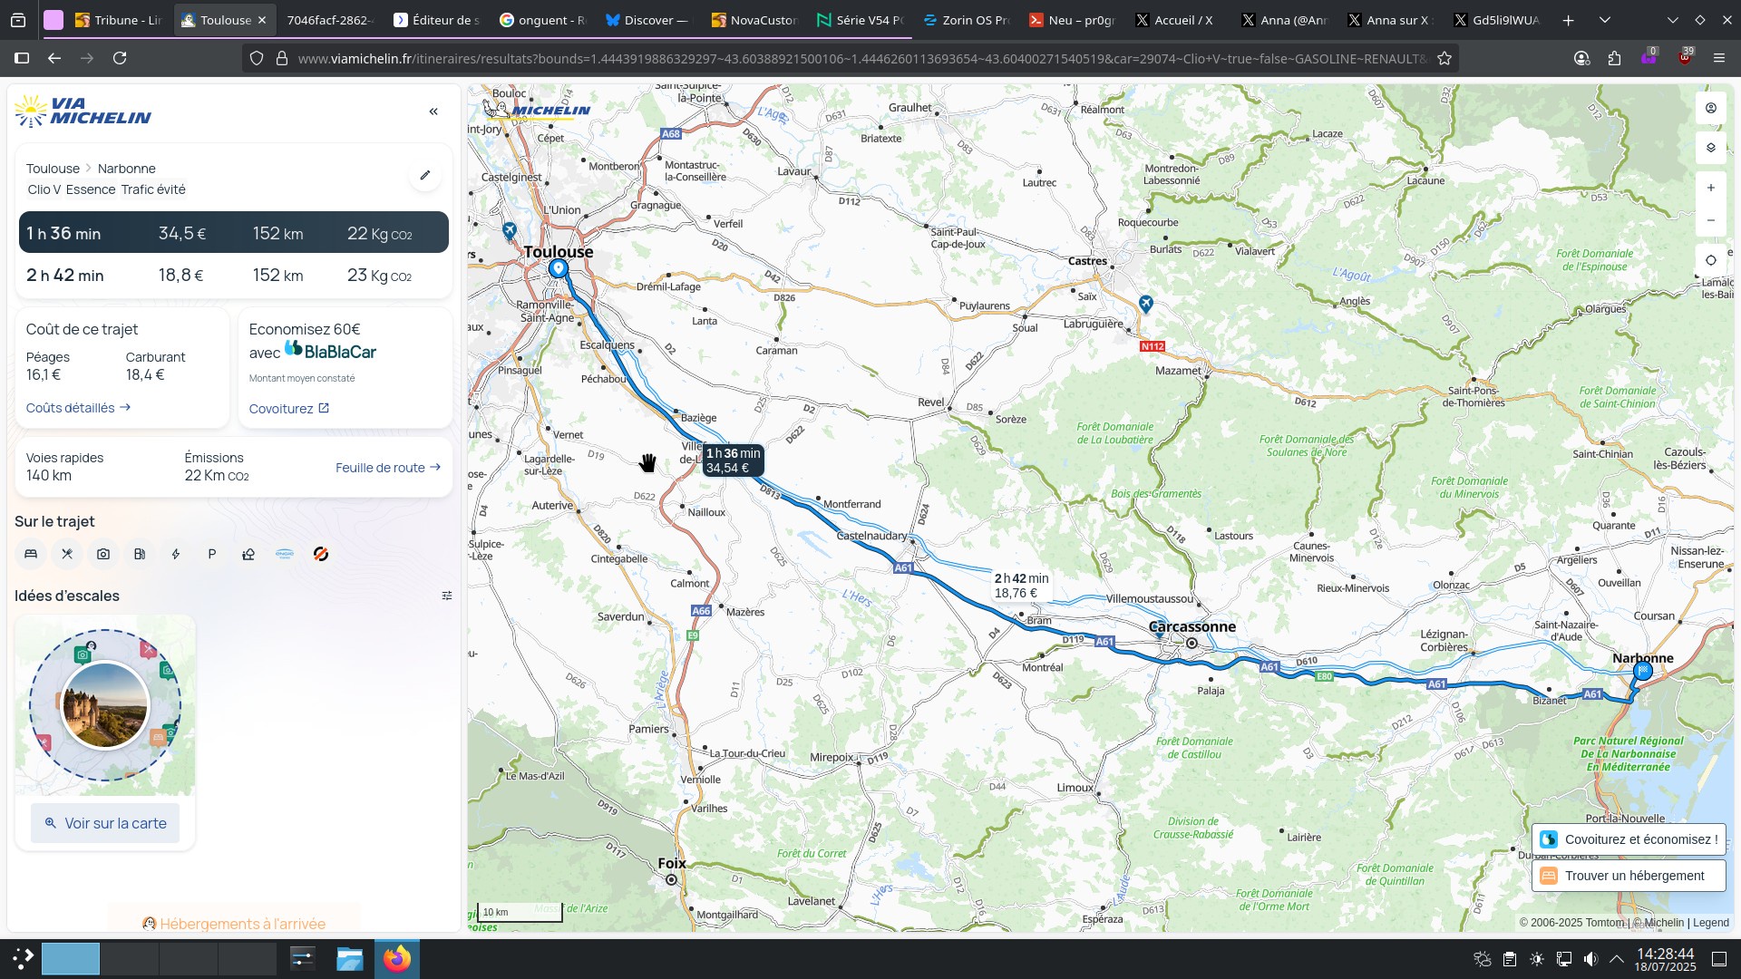Select the 2 h 42 min route option
This screenshot has height=979, width=1741.
pos(234,275)
